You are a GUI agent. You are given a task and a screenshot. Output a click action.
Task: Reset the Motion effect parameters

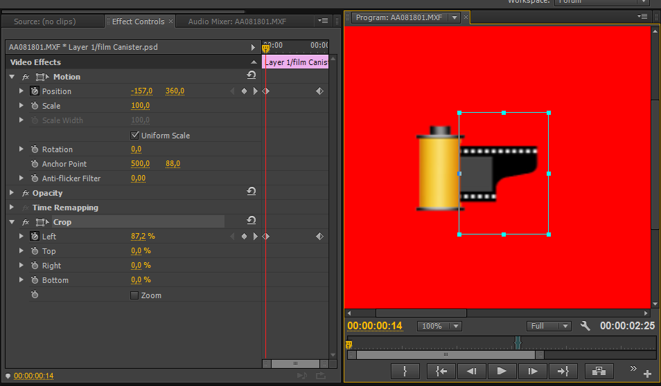252,76
